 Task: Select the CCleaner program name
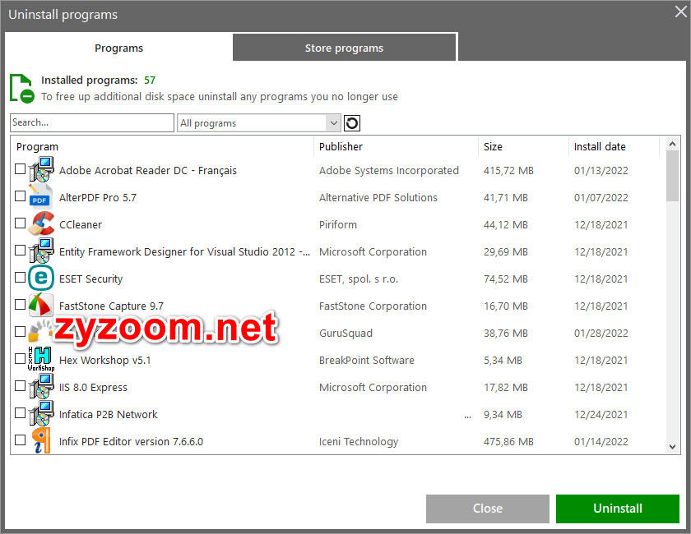pyautogui.click(x=81, y=224)
